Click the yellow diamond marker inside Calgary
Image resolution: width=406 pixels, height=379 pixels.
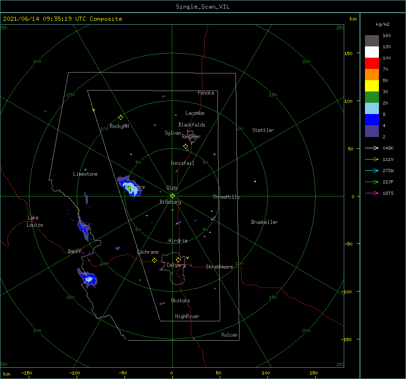pos(178,260)
